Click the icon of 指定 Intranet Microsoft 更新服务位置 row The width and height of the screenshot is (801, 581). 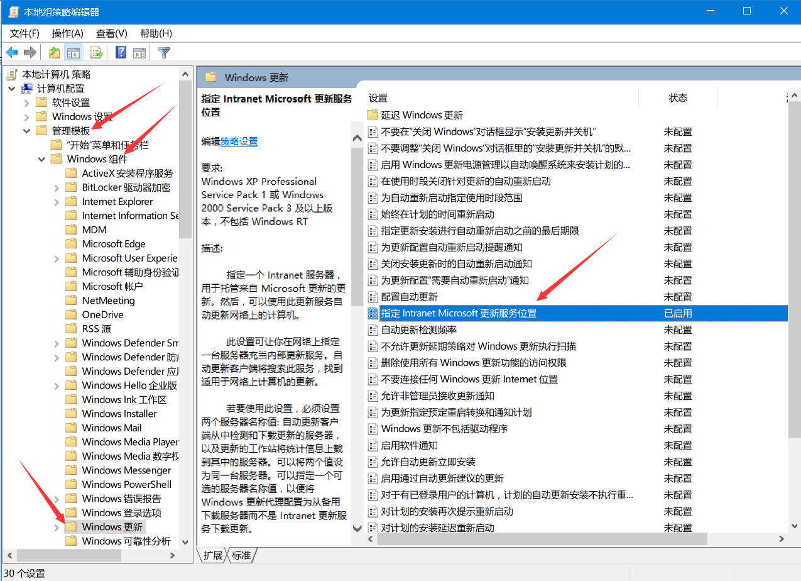click(373, 313)
